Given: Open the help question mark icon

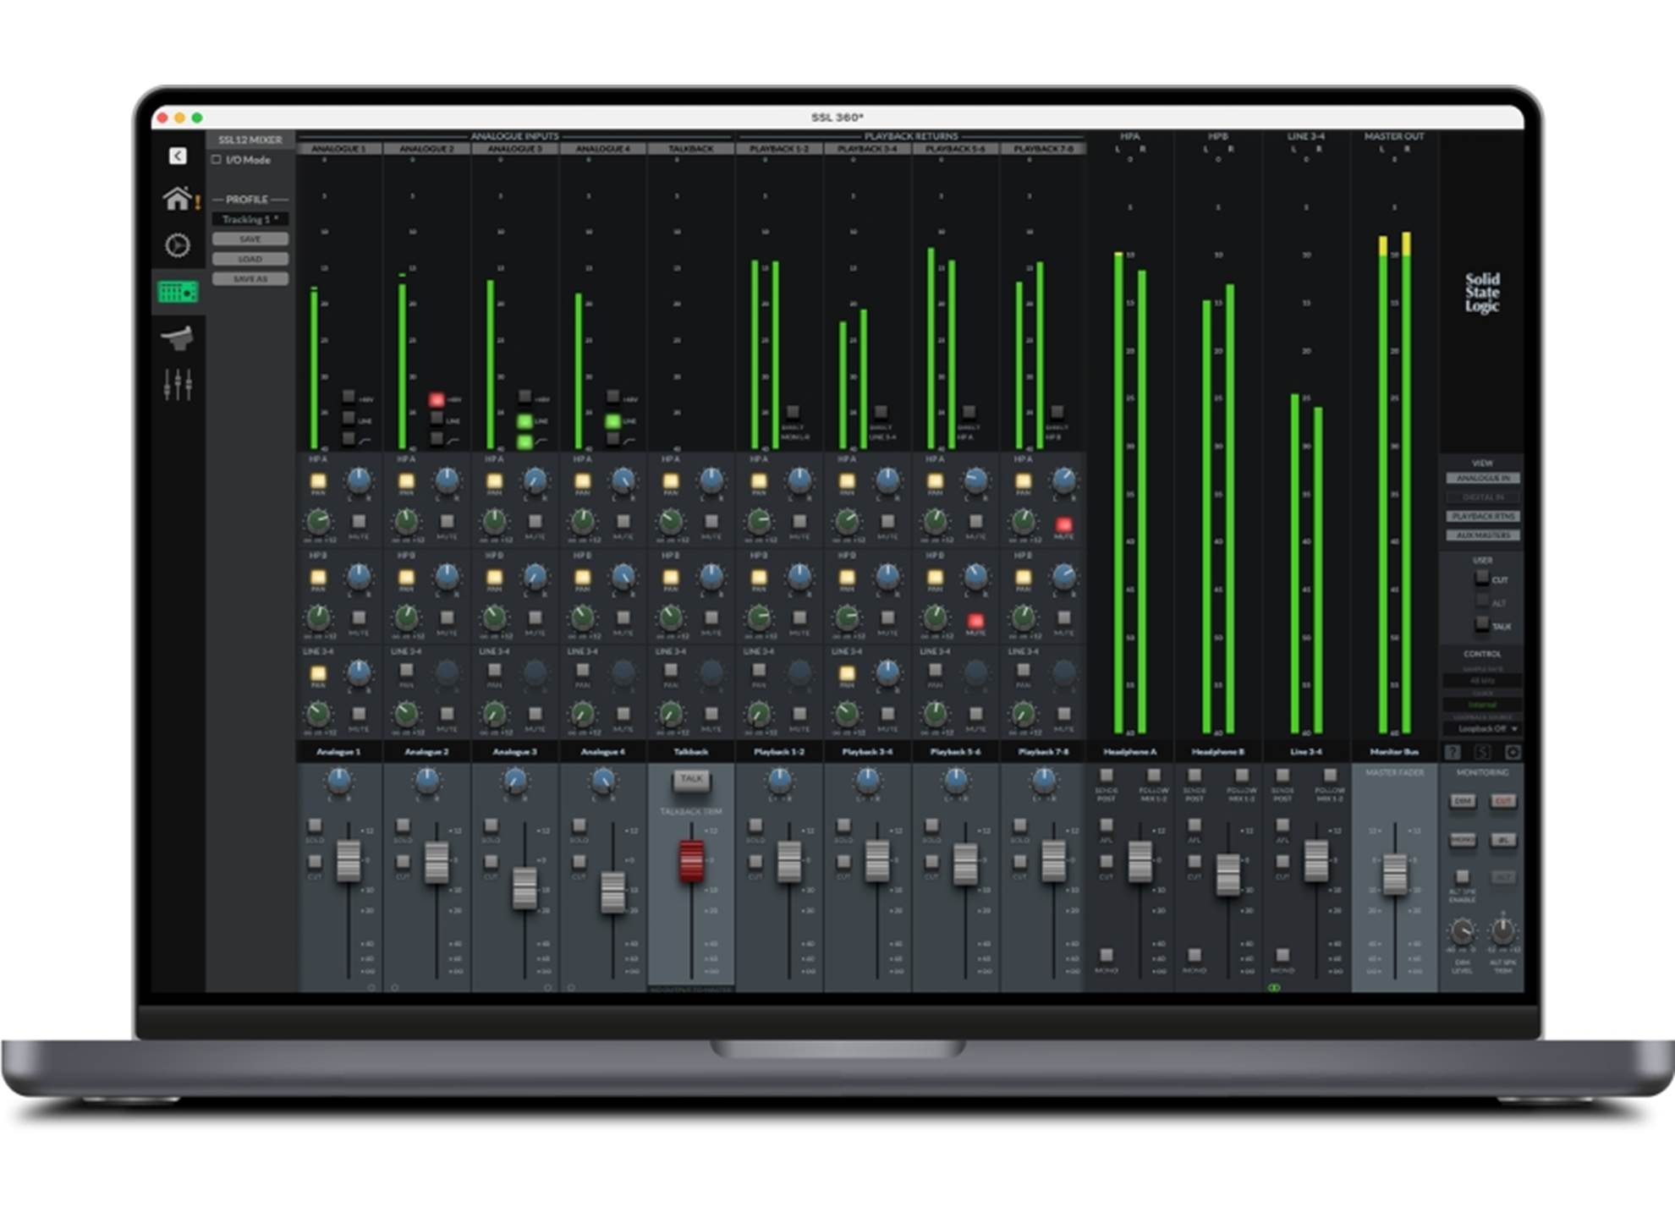Looking at the screenshot, I should pos(1453,752).
